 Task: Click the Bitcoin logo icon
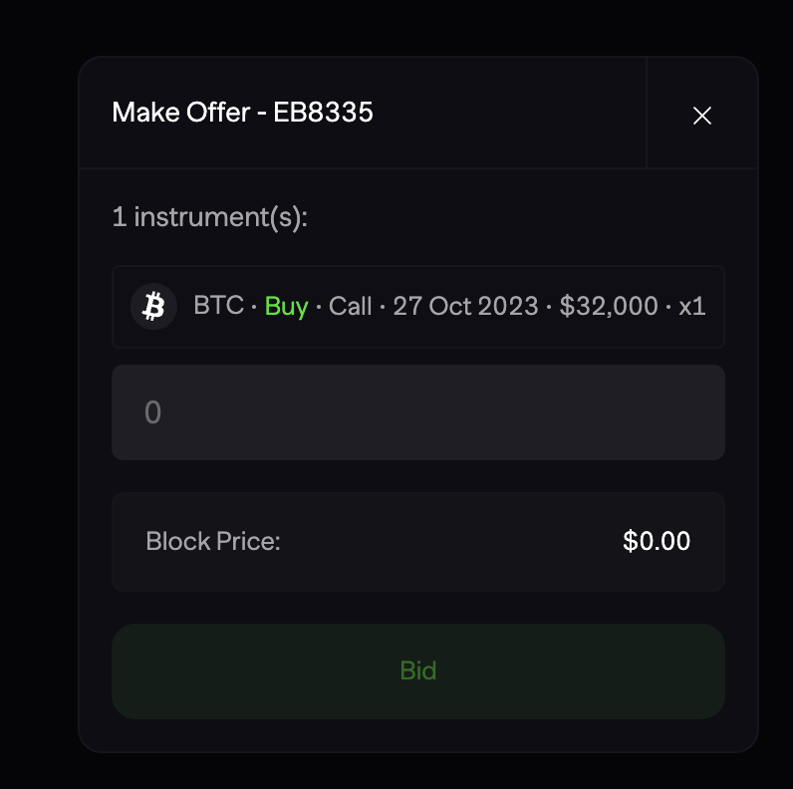coord(153,307)
